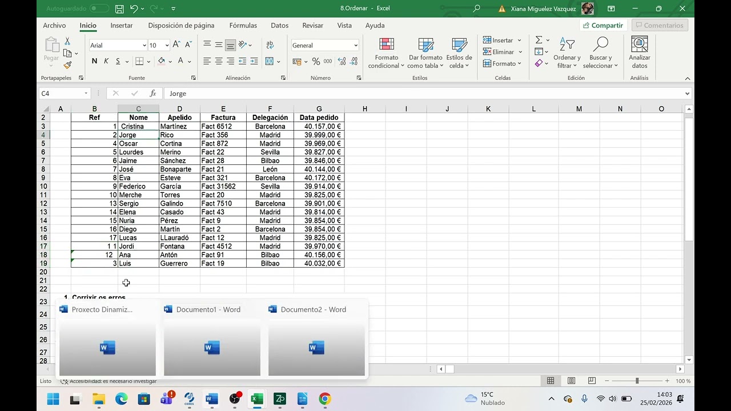
Task: Open Ordenar y filtrar menu
Action: [567, 53]
